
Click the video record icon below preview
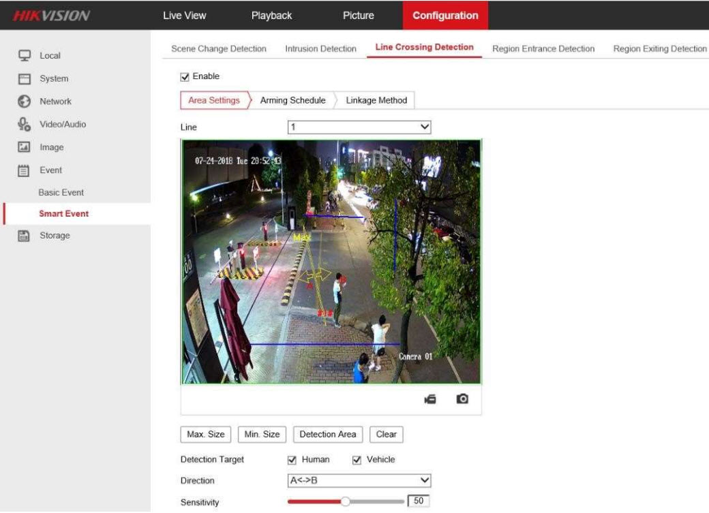tap(430, 399)
